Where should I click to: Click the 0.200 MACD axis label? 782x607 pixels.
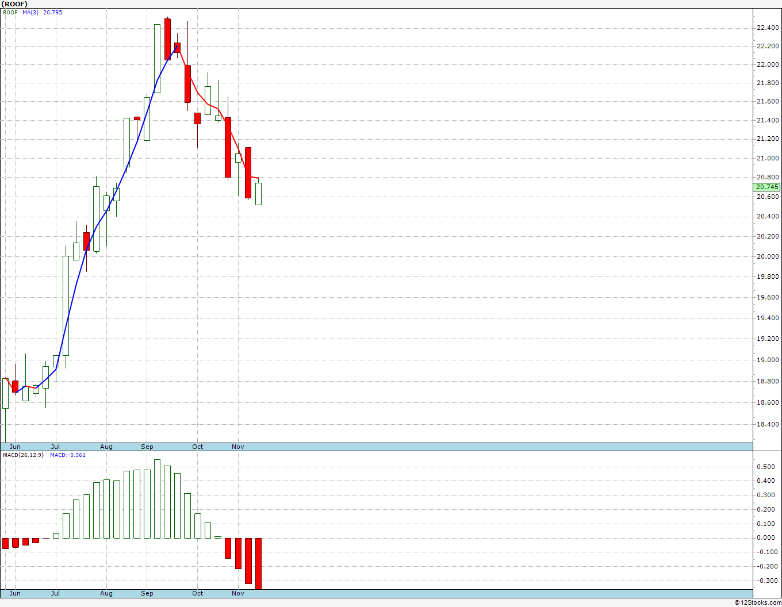765,509
